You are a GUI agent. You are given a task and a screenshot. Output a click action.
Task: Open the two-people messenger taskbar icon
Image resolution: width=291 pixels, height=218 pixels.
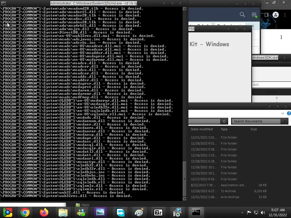click(x=81, y=212)
